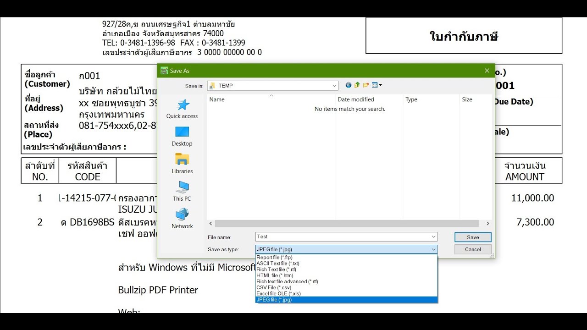Select This PC in the places bar
The width and height of the screenshot is (587, 330).
[182, 192]
